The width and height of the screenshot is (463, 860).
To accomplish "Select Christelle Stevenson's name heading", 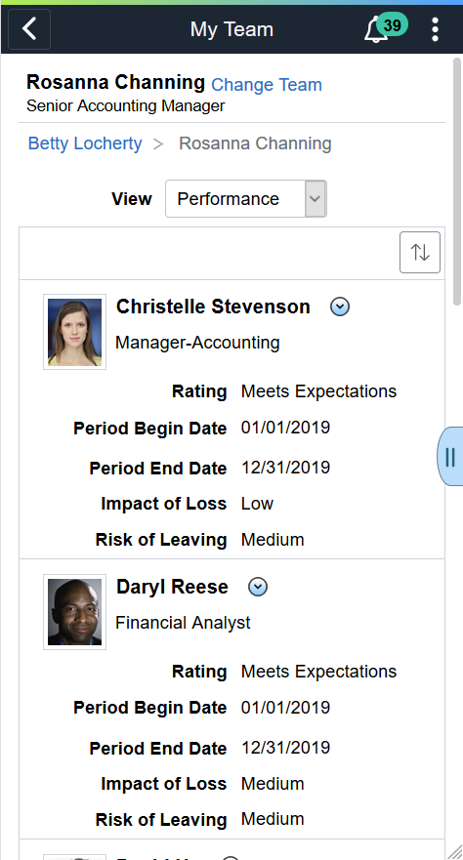I will (x=213, y=307).
